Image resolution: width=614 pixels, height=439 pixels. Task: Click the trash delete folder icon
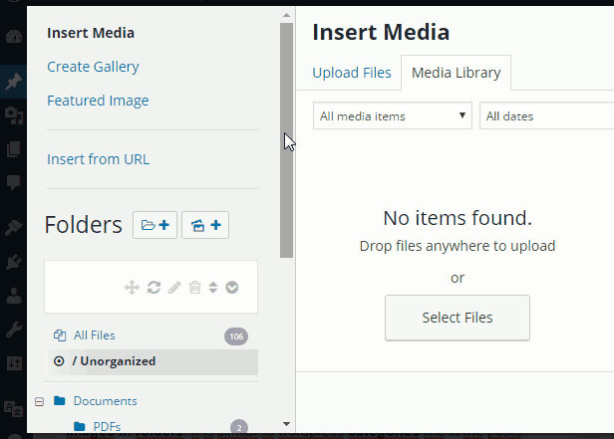pyautogui.click(x=195, y=288)
